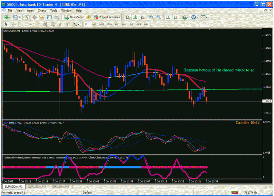Select the W1 timeframe button
274x196 pixels.
139,24
